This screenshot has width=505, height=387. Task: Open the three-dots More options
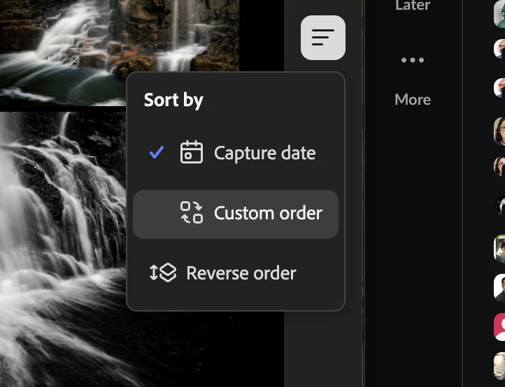point(413,60)
